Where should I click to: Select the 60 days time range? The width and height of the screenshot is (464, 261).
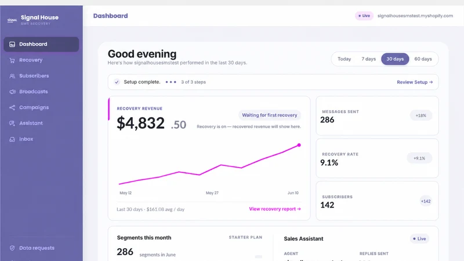pos(423,59)
